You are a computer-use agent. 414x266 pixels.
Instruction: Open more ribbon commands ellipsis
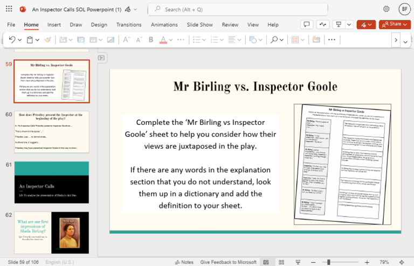click(x=332, y=40)
